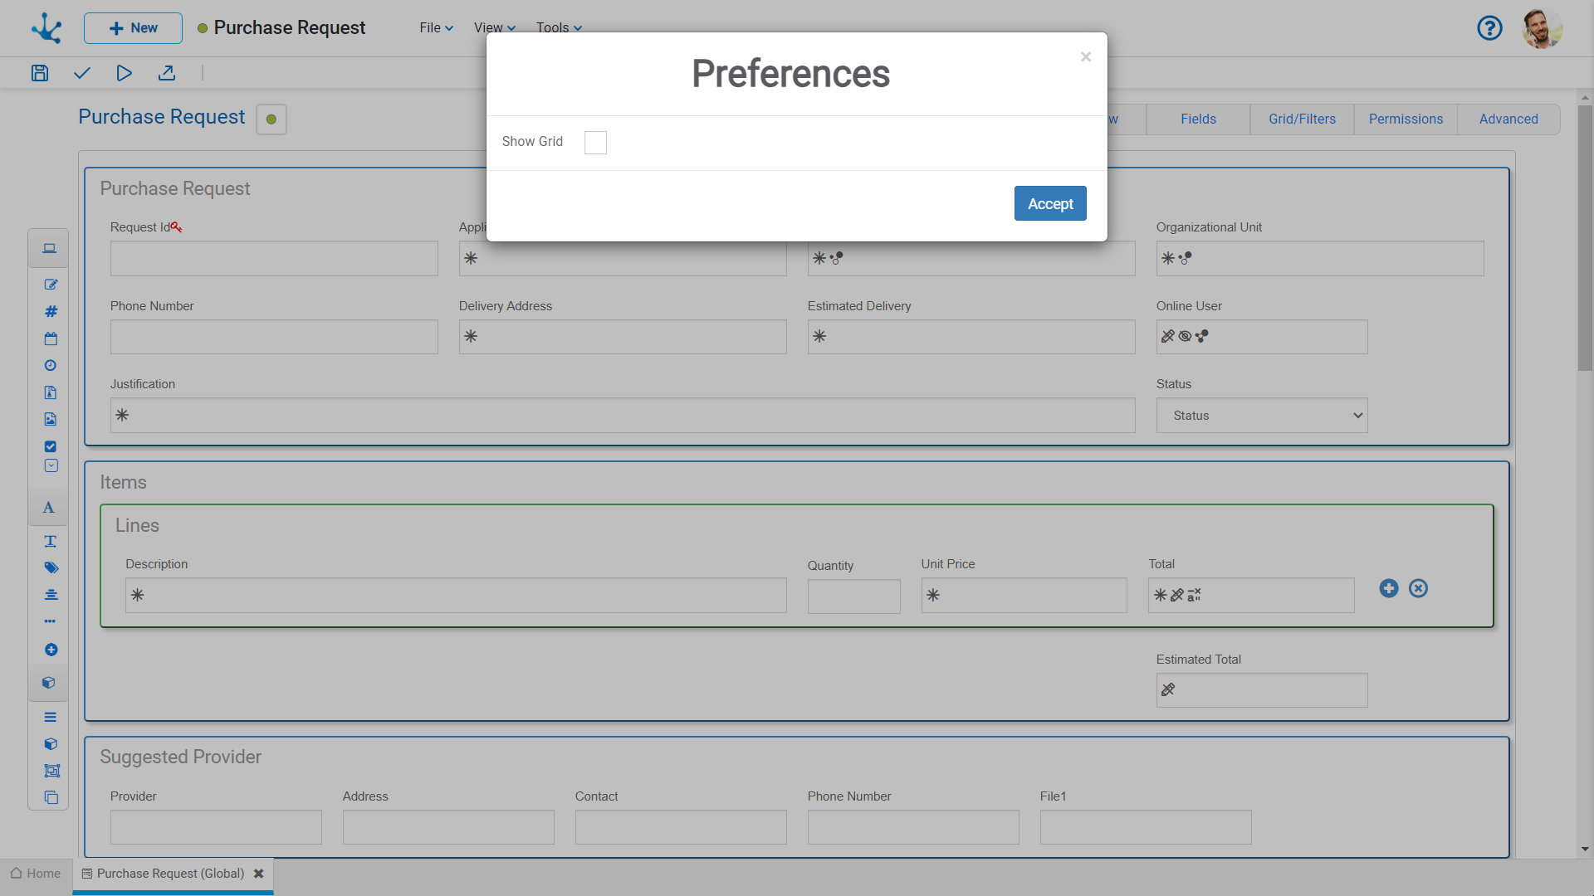The width and height of the screenshot is (1594, 896).
Task: Save the form using the Save icon
Action: (39, 73)
